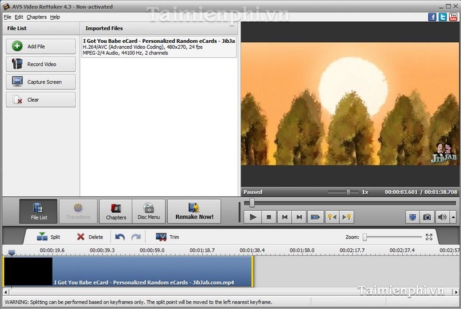This screenshot has height=309, width=461.
Task: Click the 00:01:18.7 ruler mark
Action: click(202, 250)
